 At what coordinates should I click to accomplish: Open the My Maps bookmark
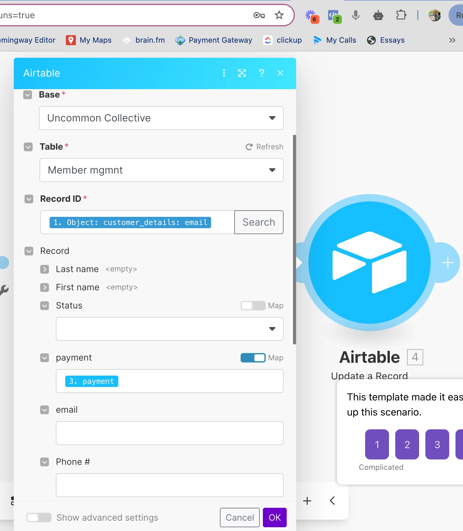pyautogui.click(x=89, y=40)
